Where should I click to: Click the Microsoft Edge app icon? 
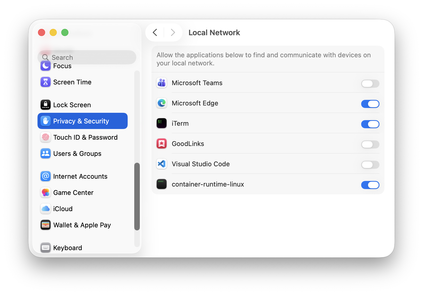tap(162, 103)
